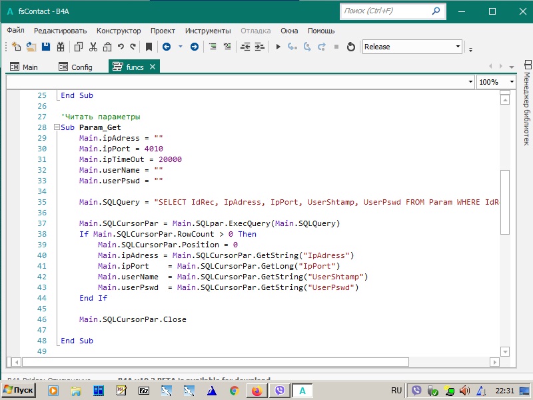Click the Paste clipboard icon

coord(107,47)
